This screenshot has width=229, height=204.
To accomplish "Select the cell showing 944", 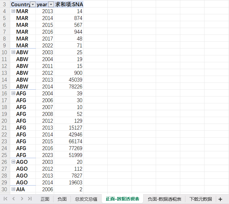I will point(69,32).
